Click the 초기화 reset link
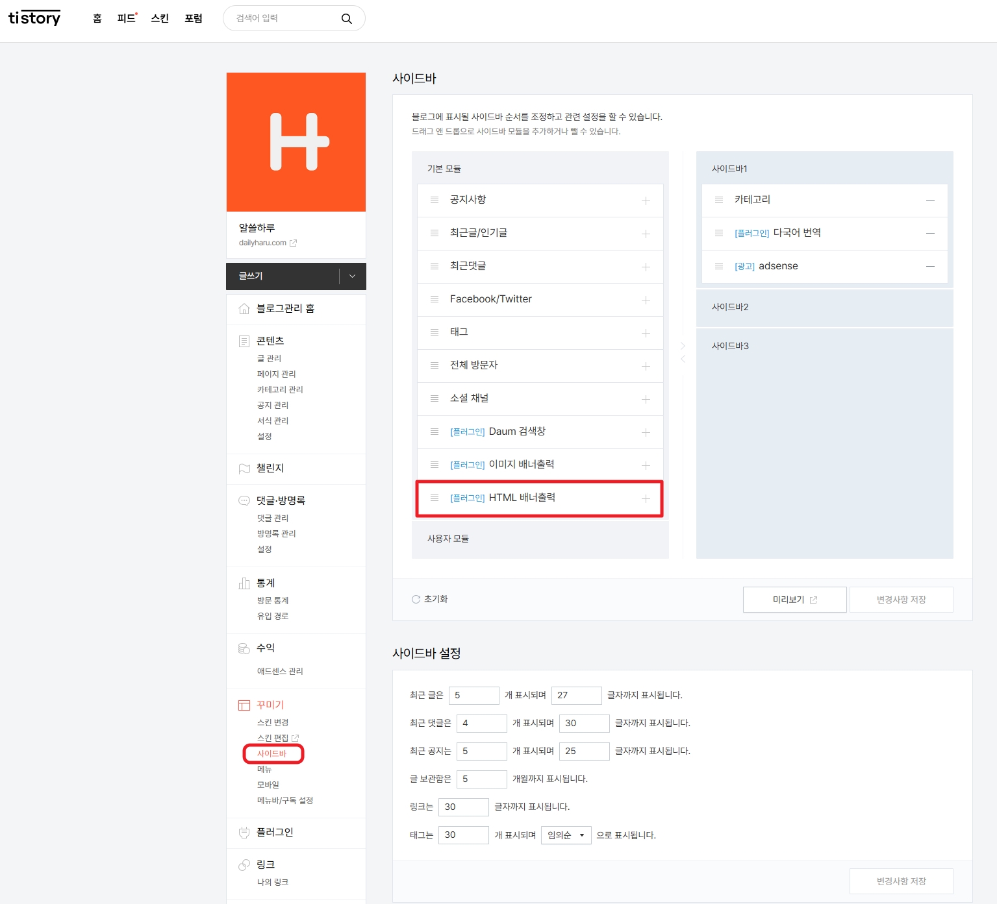Screen dimensions: 997x904 tap(430, 599)
